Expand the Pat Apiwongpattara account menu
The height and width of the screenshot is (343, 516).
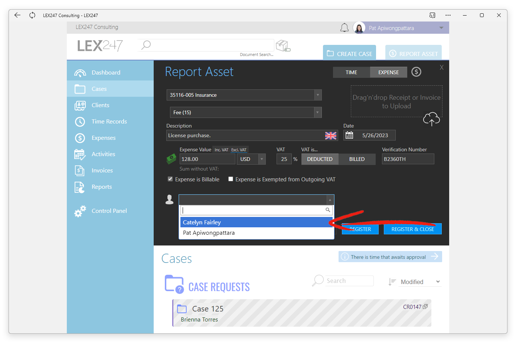441,28
